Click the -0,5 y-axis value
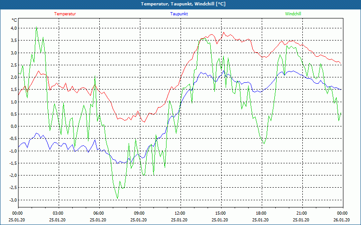 pos(13,139)
